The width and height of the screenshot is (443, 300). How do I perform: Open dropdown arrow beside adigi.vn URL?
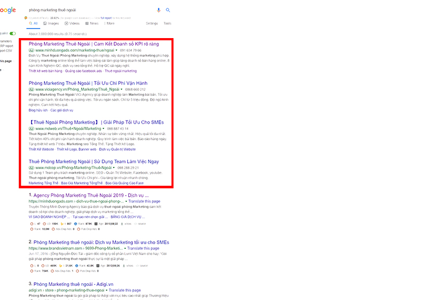coord(106,291)
